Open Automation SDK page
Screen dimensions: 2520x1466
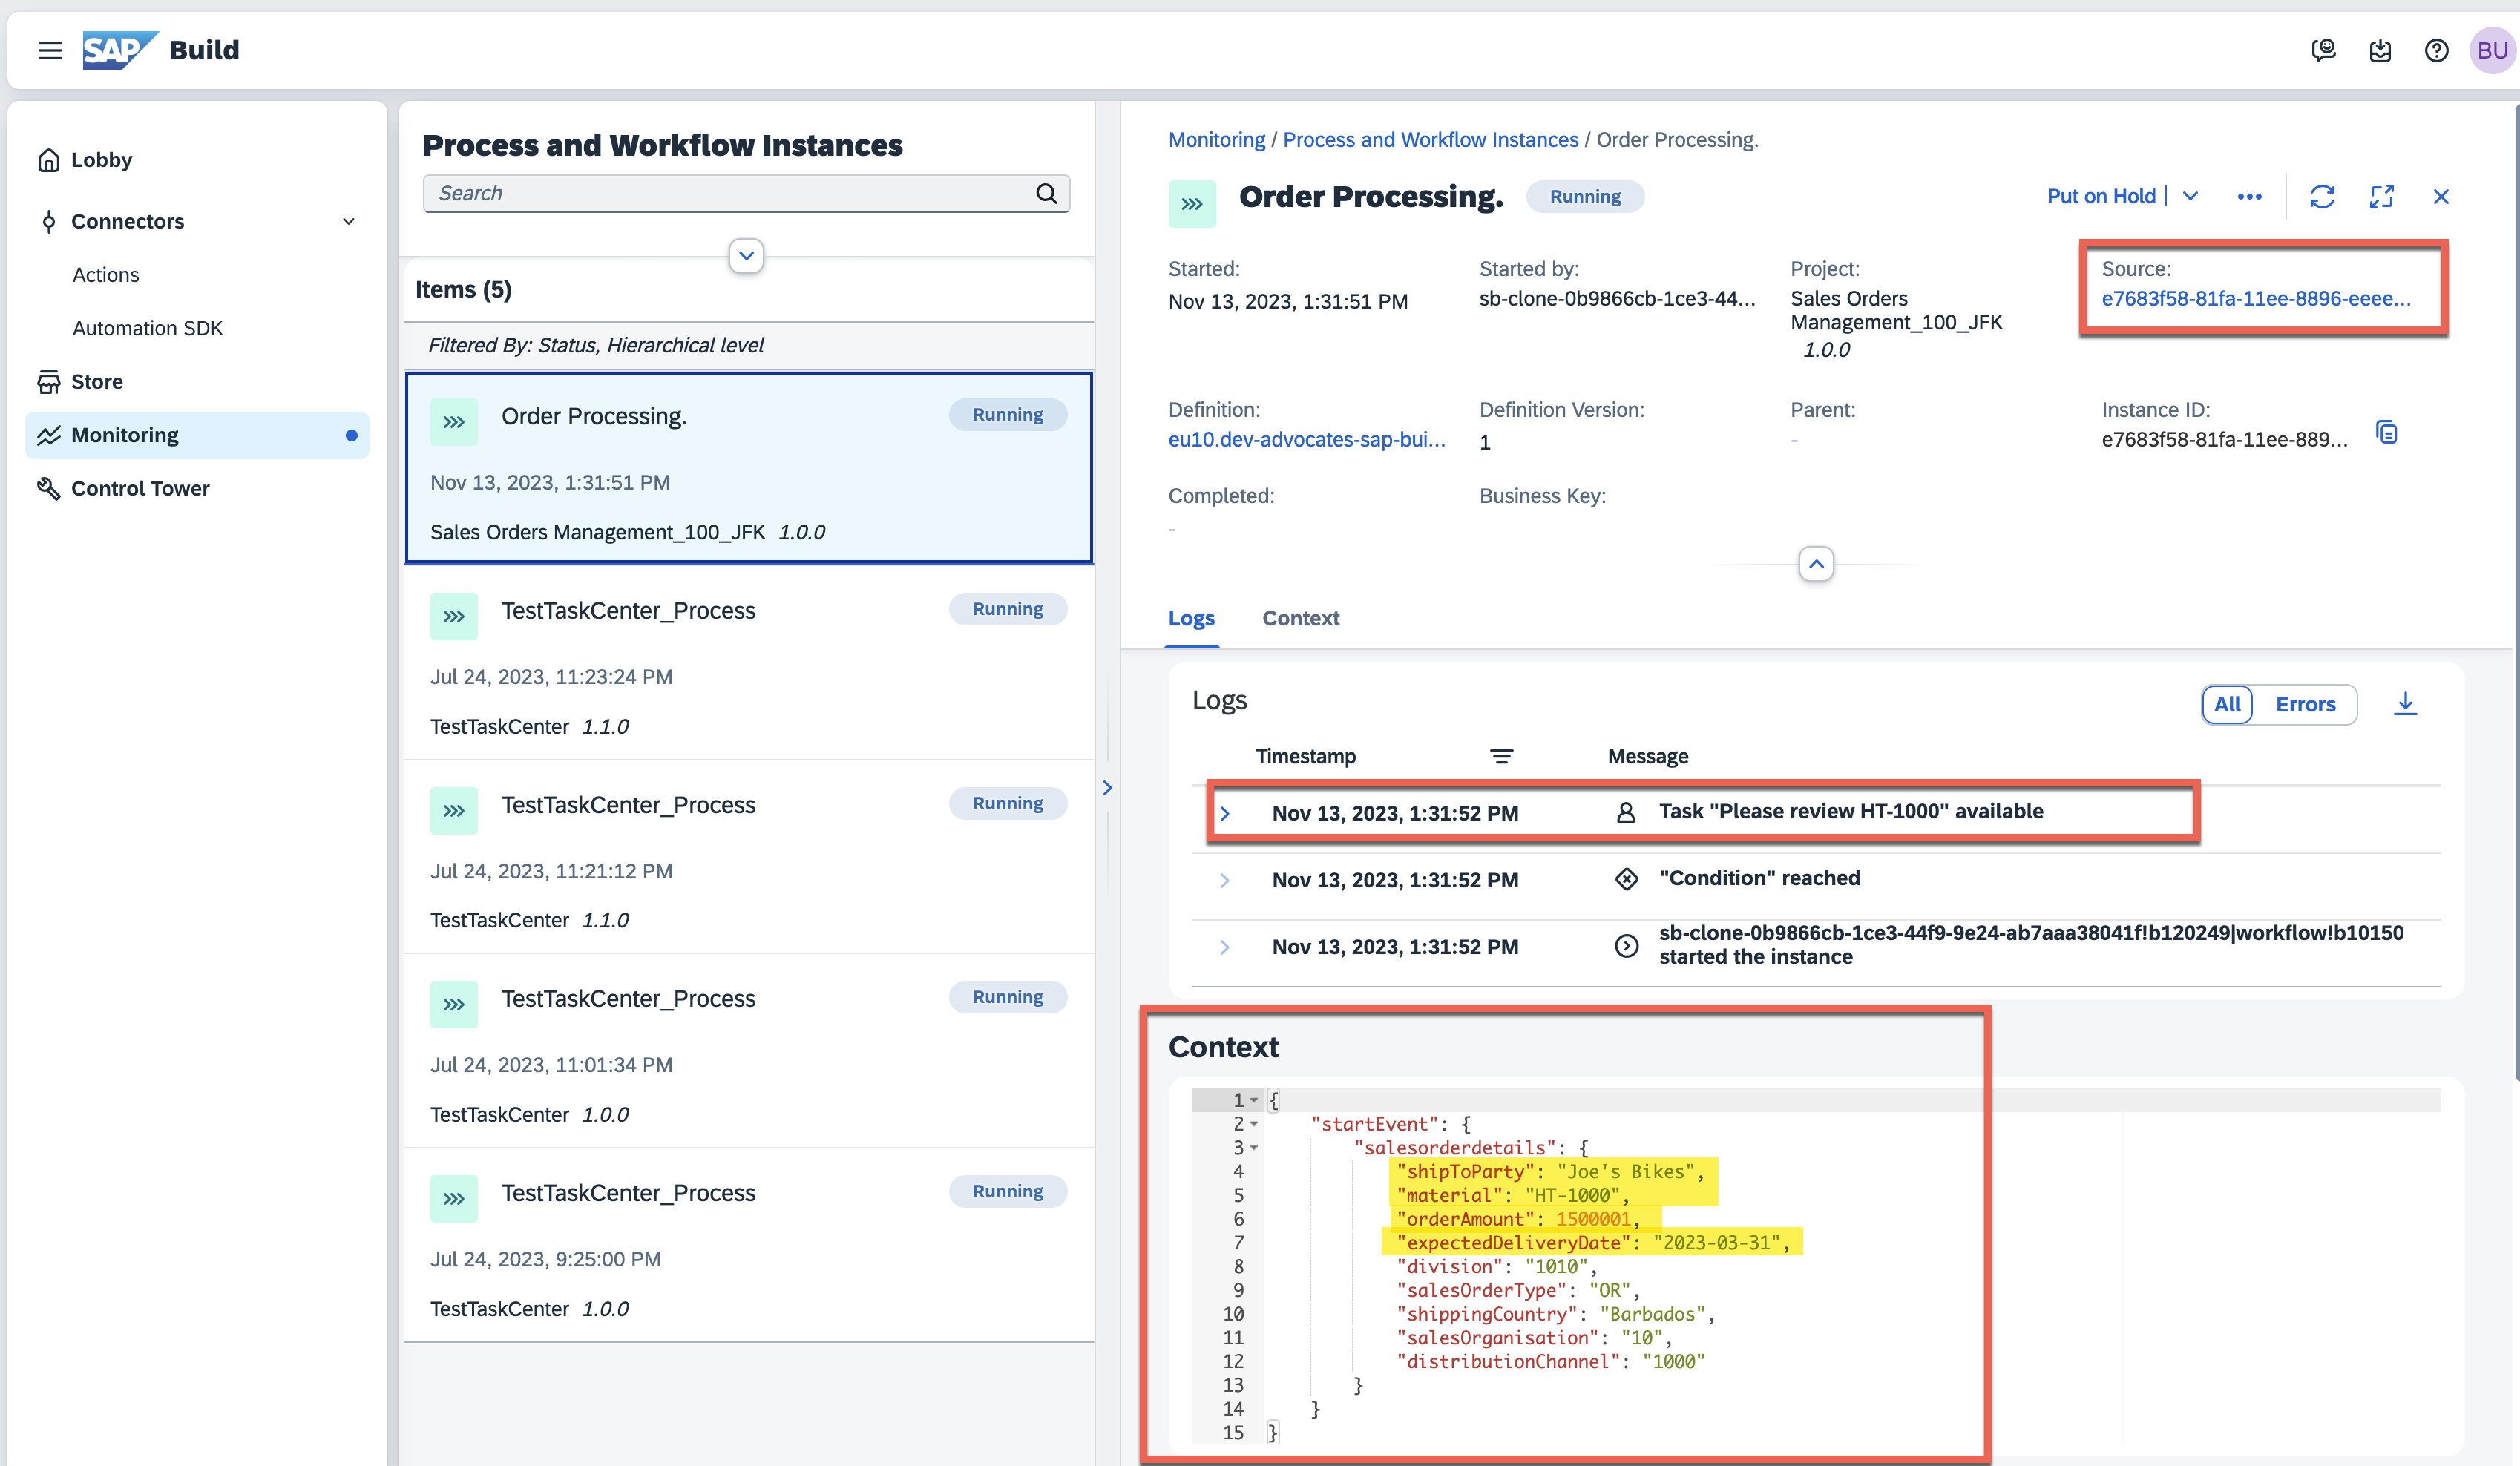(x=147, y=328)
